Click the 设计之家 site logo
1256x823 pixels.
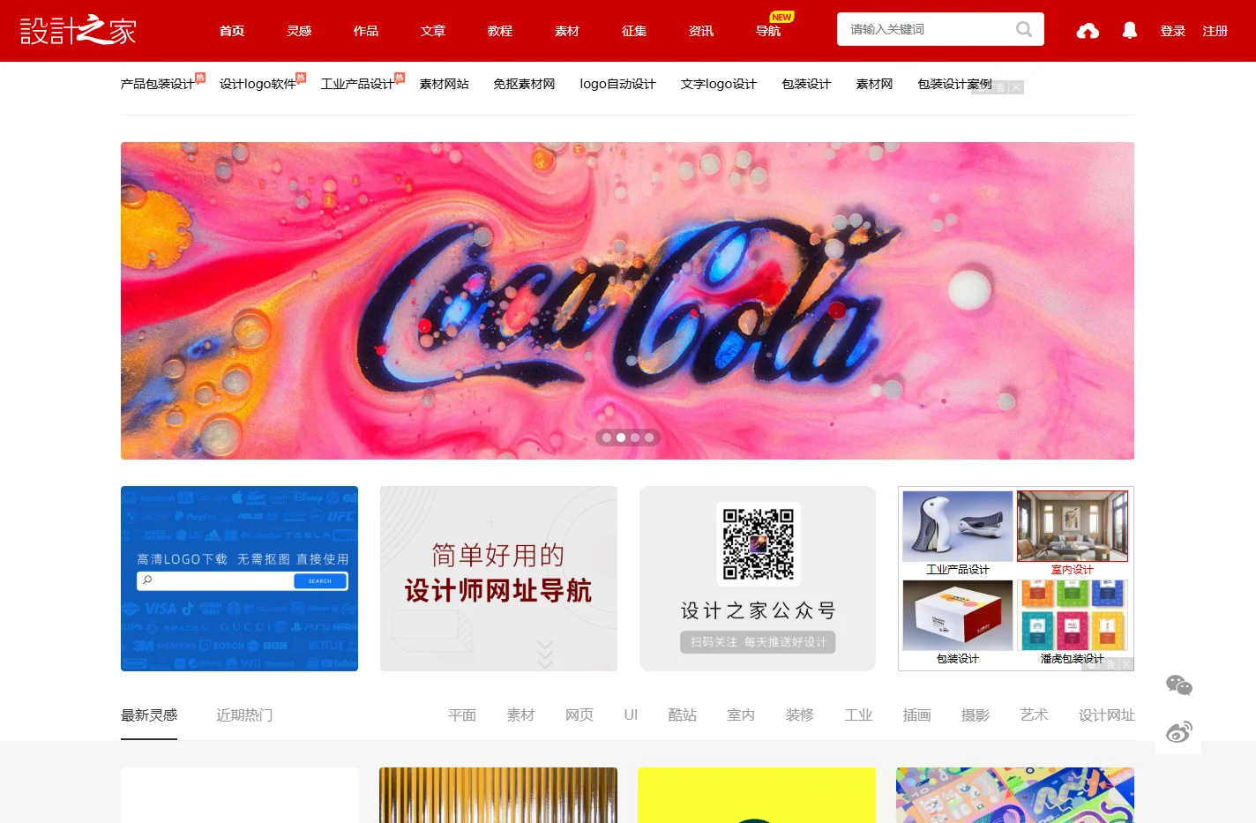[x=78, y=31]
